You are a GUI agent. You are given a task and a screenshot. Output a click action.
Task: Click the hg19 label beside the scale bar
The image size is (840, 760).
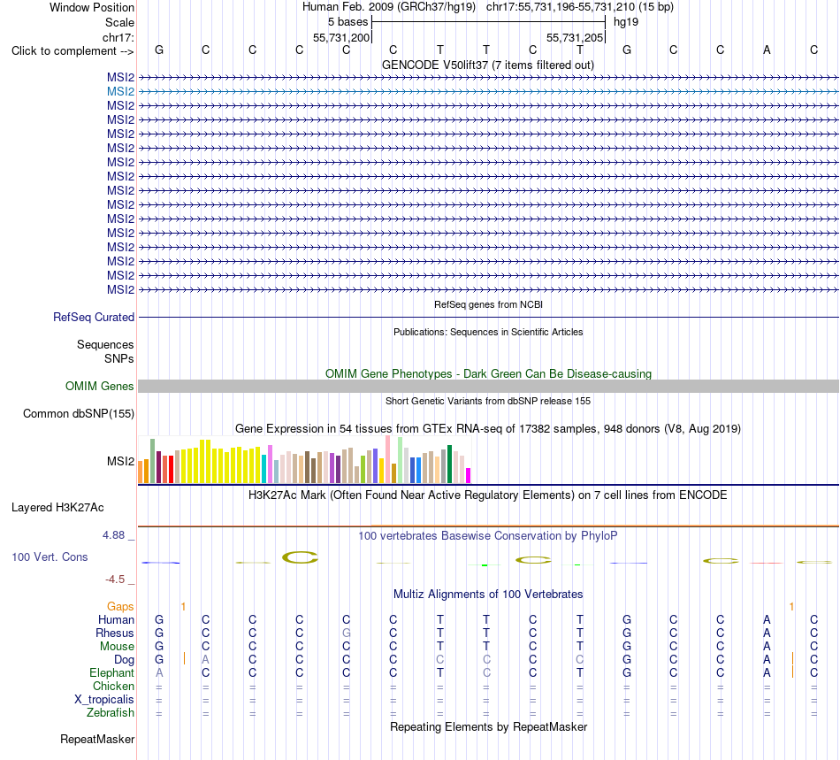pyautogui.click(x=626, y=22)
